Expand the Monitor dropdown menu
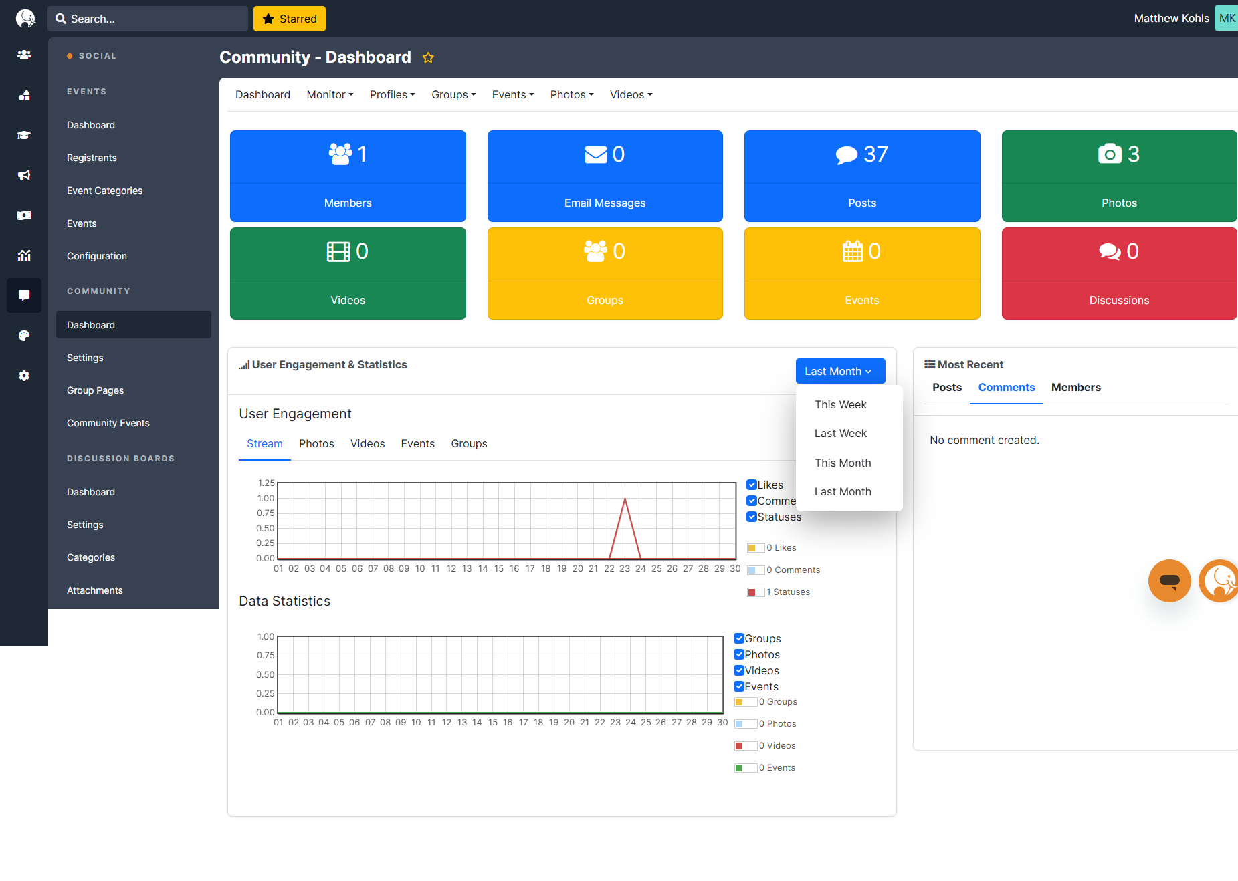 [x=330, y=95]
